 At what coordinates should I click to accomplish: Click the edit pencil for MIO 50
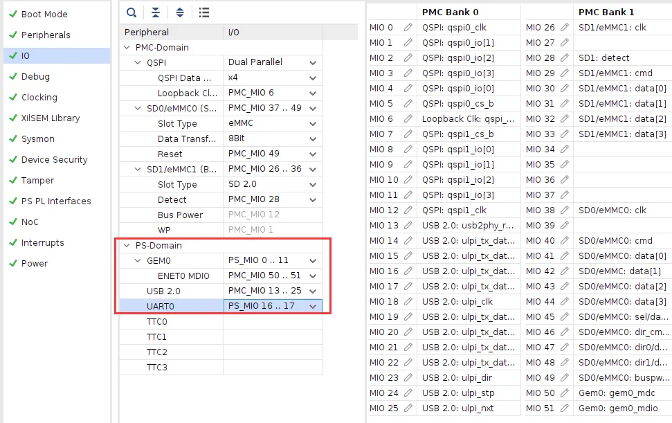(x=565, y=393)
